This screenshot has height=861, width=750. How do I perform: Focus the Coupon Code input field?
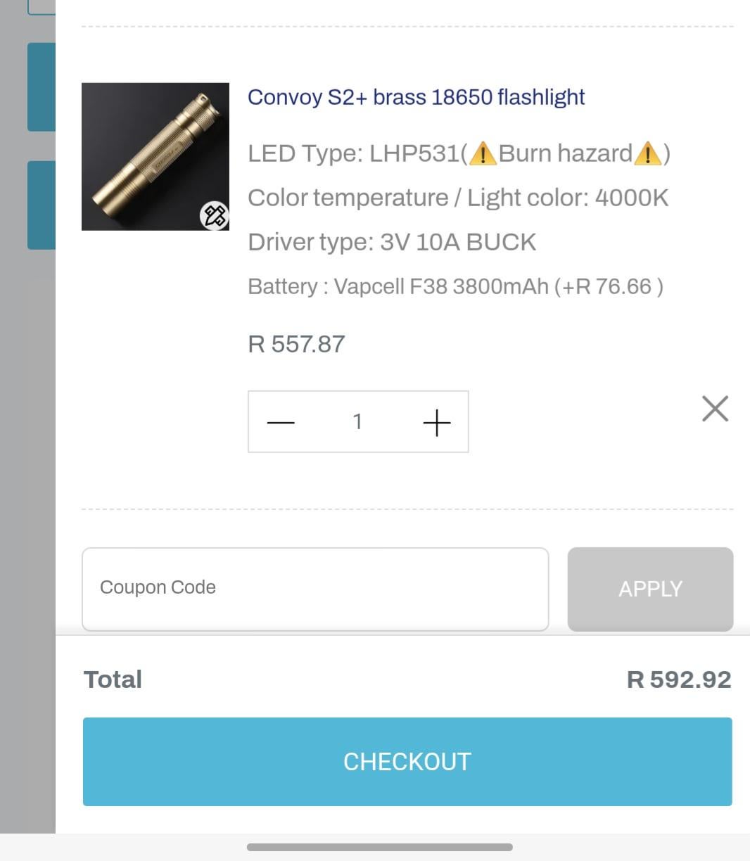[x=315, y=589]
